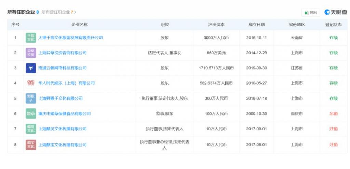Image resolution: width=350 pixels, height=169 pixels.
Task: Click 存续 status for 大理千宿文化旅游
Action: click(x=334, y=38)
